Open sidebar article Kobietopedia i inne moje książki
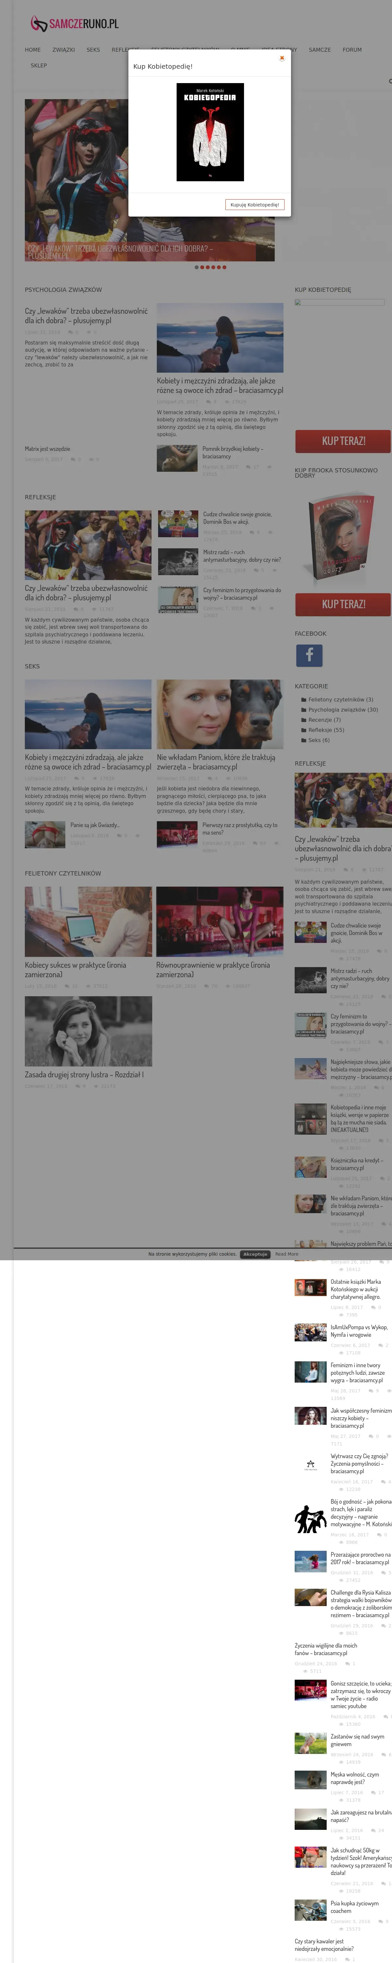Screen dimensions: 392x1963 tap(359, 1119)
